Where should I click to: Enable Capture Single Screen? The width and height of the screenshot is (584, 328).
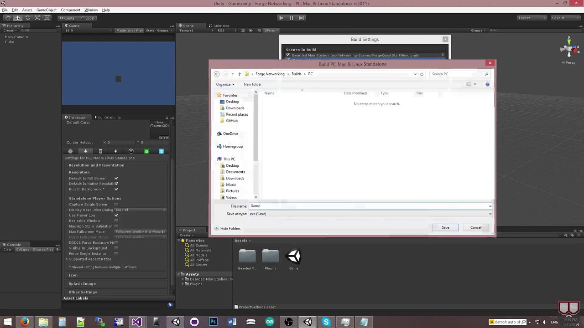[x=116, y=205]
